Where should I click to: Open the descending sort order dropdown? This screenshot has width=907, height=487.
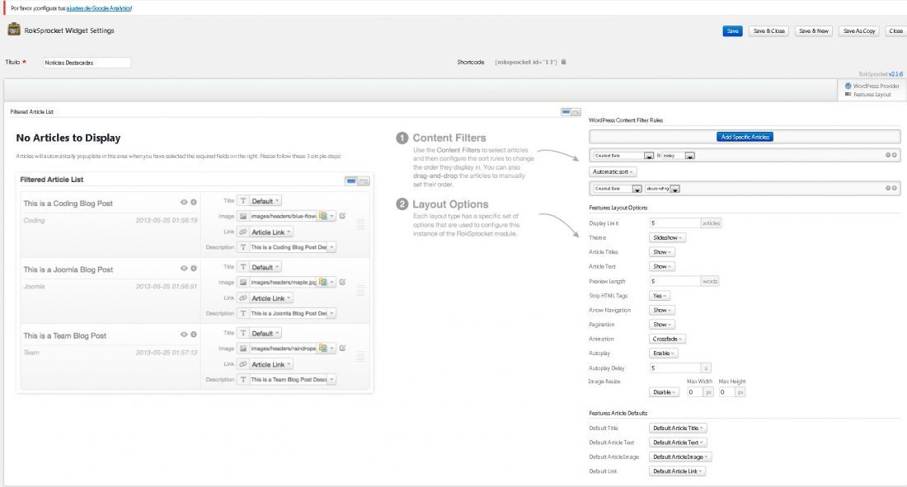[x=662, y=189]
